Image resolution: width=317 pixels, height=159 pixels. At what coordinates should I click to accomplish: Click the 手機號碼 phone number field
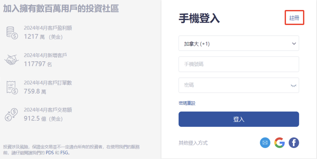(x=239, y=64)
